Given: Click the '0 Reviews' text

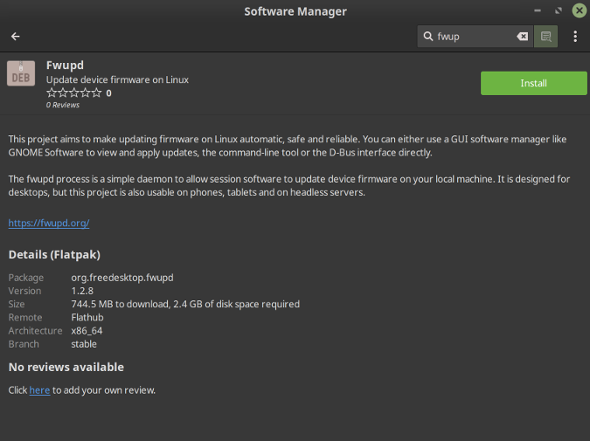Looking at the screenshot, I should (x=63, y=105).
